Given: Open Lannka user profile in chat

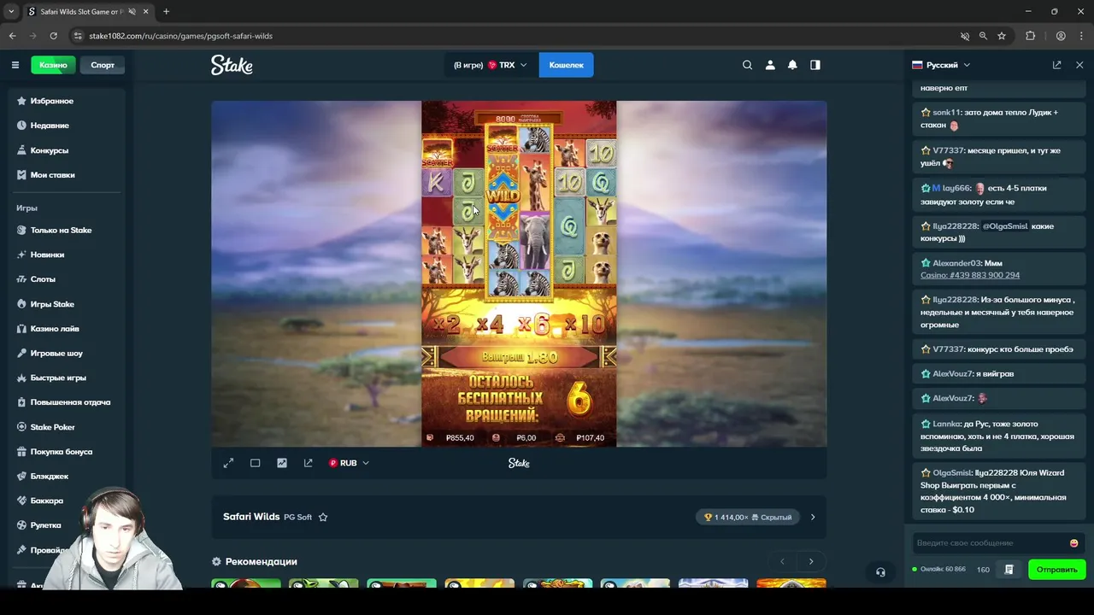Looking at the screenshot, I should click(x=946, y=424).
